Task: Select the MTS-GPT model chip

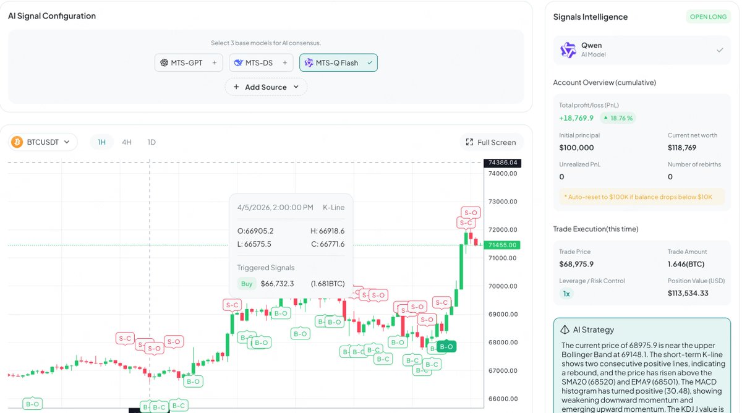Action: tap(189, 62)
